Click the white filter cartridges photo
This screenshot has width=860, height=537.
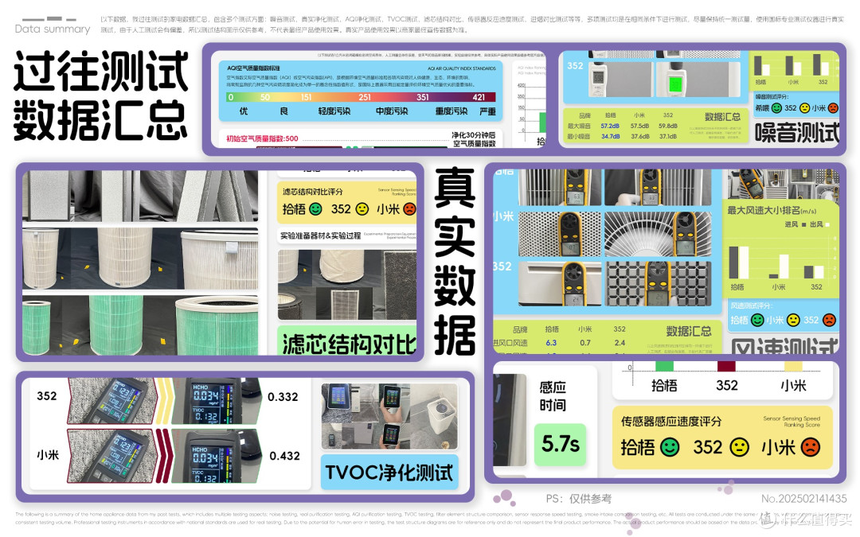[140, 259]
